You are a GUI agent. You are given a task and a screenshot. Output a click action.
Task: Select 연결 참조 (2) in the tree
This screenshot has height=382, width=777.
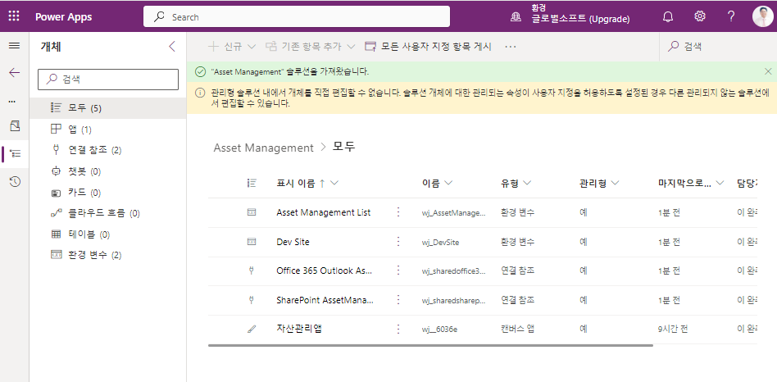pyautogui.click(x=107, y=150)
